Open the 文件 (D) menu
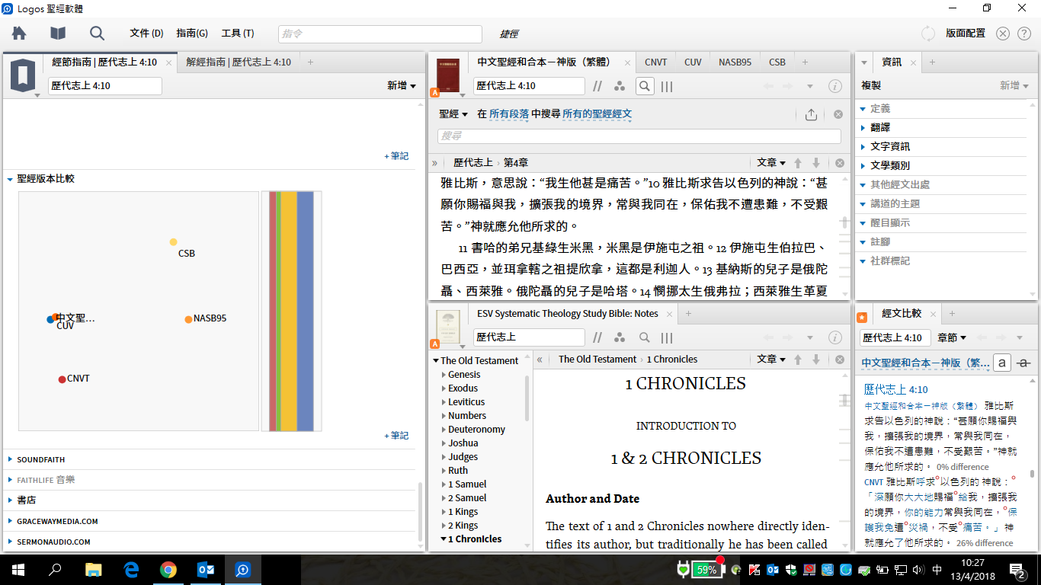1041x585 pixels. tap(147, 34)
